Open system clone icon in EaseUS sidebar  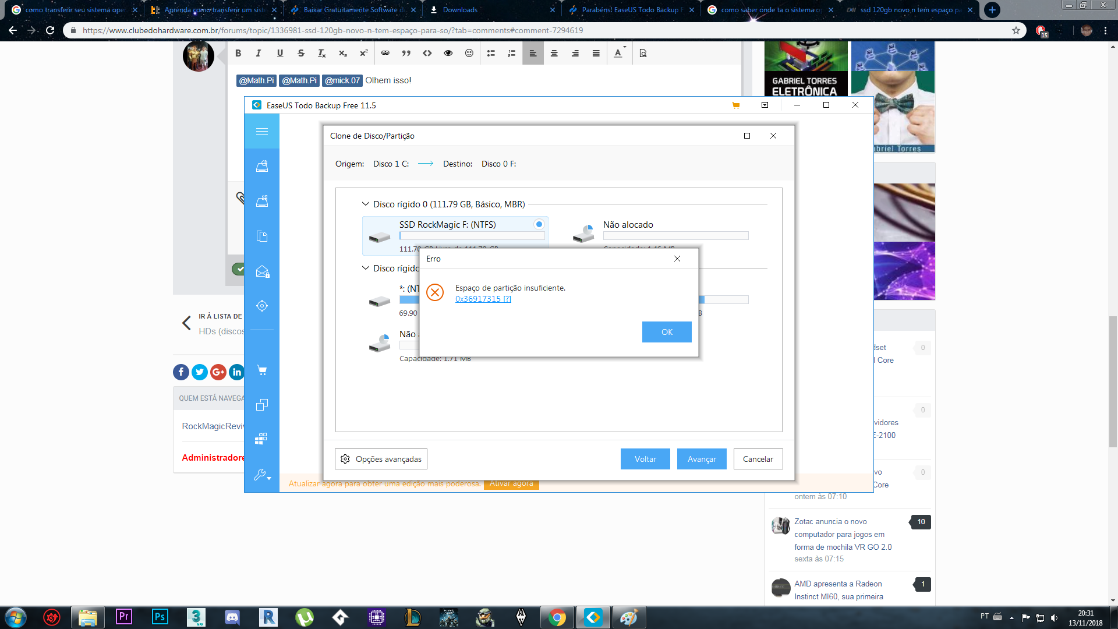click(262, 439)
